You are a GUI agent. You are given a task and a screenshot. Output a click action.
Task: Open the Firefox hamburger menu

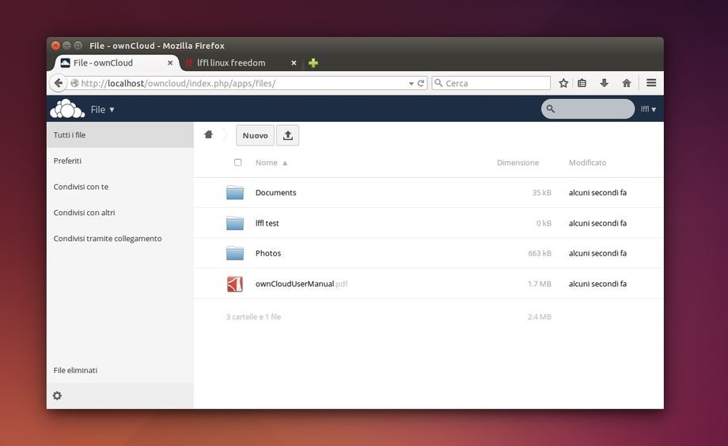pos(651,83)
